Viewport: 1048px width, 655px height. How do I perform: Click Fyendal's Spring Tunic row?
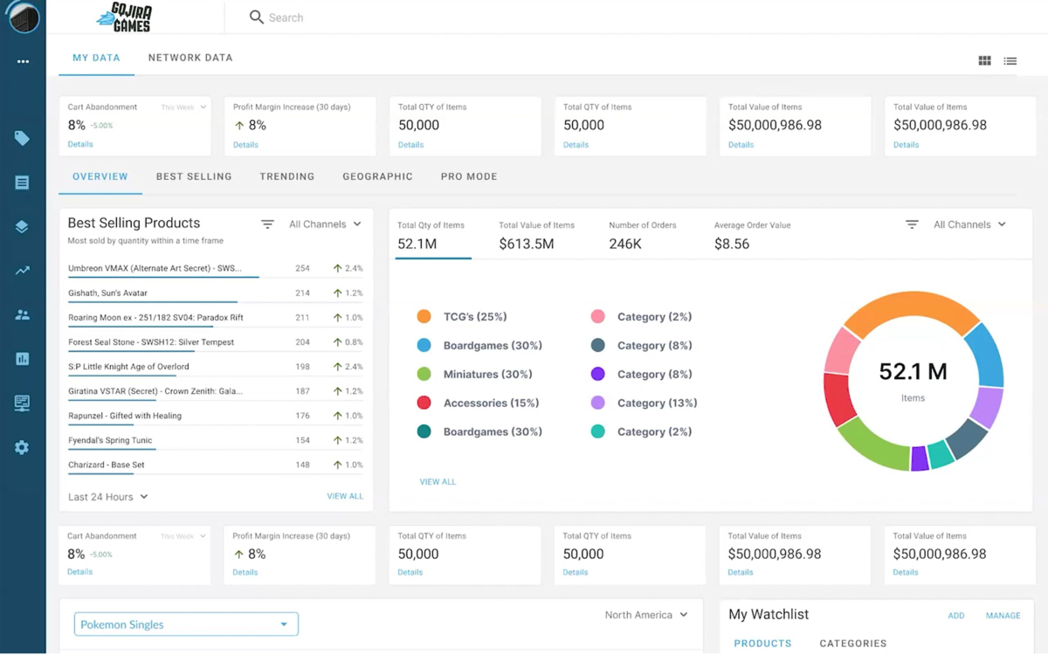pyautogui.click(x=215, y=439)
